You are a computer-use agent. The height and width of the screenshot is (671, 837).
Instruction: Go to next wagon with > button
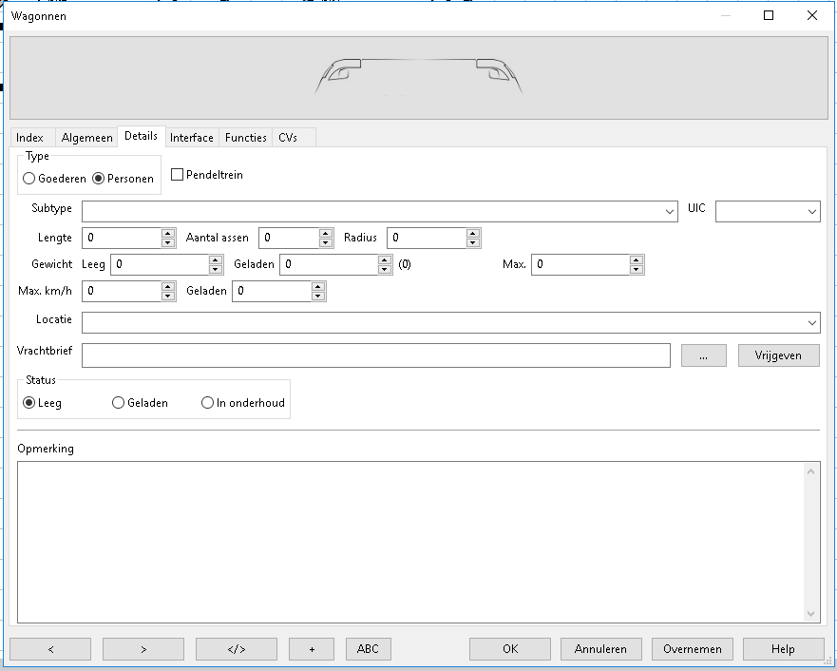[x=143, y=649]
